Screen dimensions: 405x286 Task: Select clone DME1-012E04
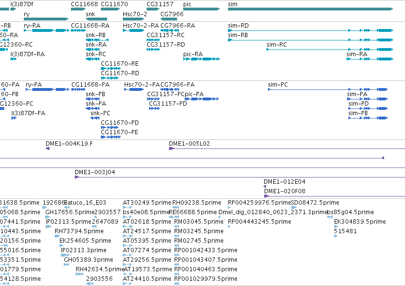265,187
